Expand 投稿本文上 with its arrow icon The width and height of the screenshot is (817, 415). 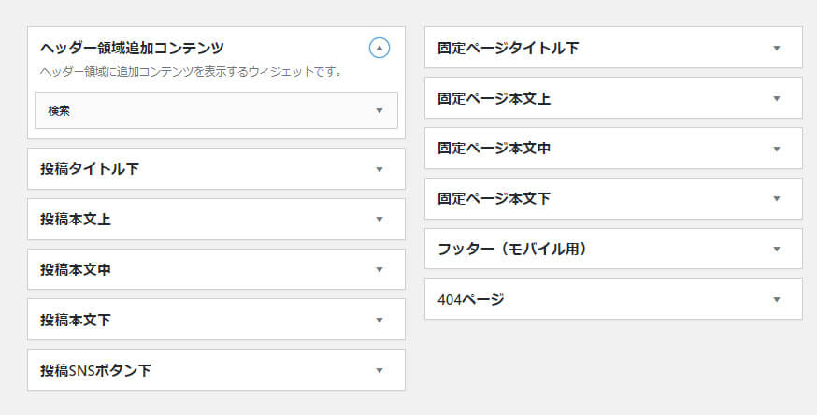point(380,220)
